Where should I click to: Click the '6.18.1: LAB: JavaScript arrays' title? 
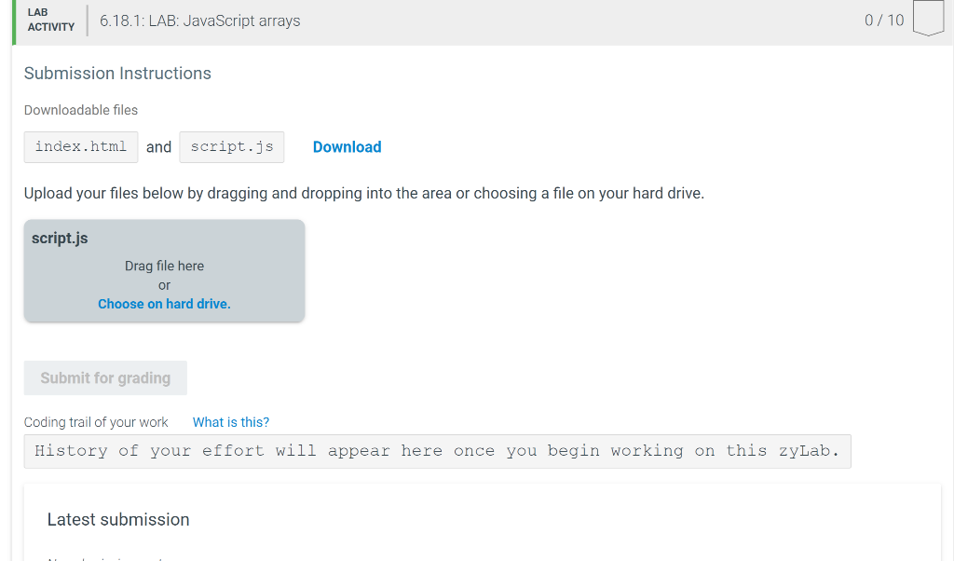pyautogui.click(x=200, y=21)
